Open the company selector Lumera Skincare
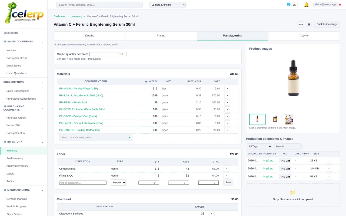Viewport: 346px width, 216px height. [x=168, y=5]
